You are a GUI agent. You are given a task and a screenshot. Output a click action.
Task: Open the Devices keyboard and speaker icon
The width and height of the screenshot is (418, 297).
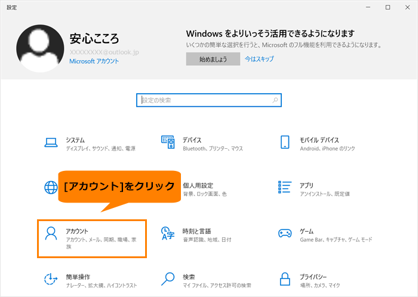tap(168, 142)
